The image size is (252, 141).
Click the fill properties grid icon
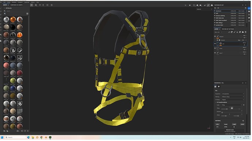tap(215, 86)
